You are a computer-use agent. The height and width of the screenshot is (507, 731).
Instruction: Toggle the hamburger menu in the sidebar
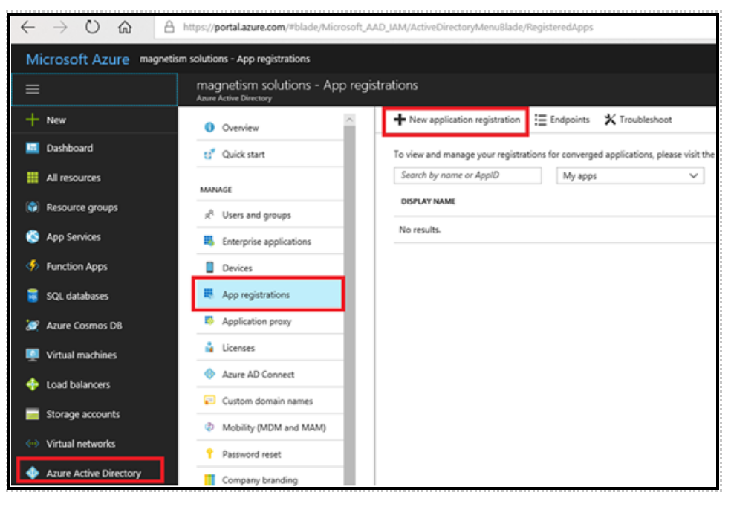33,89
